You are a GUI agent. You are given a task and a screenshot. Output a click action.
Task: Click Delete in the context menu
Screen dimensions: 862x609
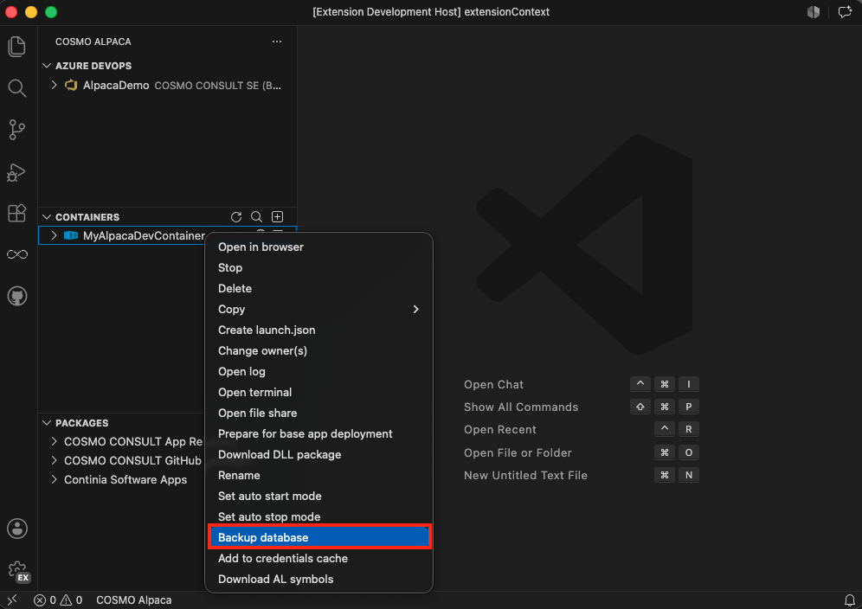pos(319,289)
